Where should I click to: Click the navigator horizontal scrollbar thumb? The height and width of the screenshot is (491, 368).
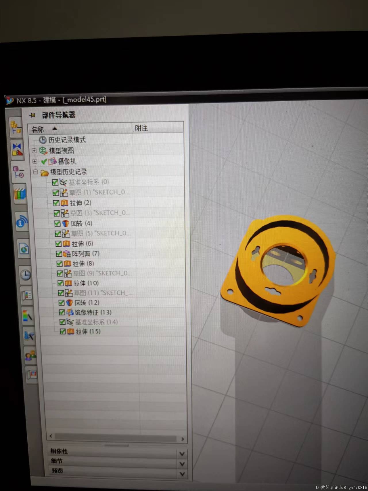coord(116,438)
